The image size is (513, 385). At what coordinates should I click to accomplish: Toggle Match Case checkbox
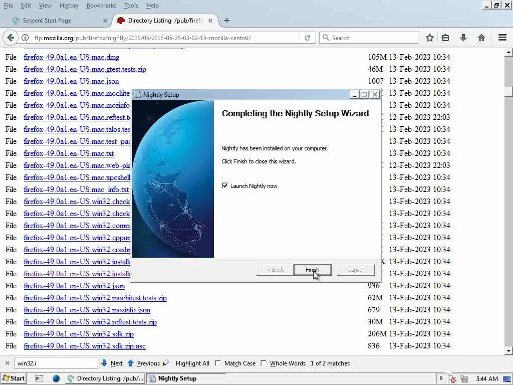pos(218,363)
